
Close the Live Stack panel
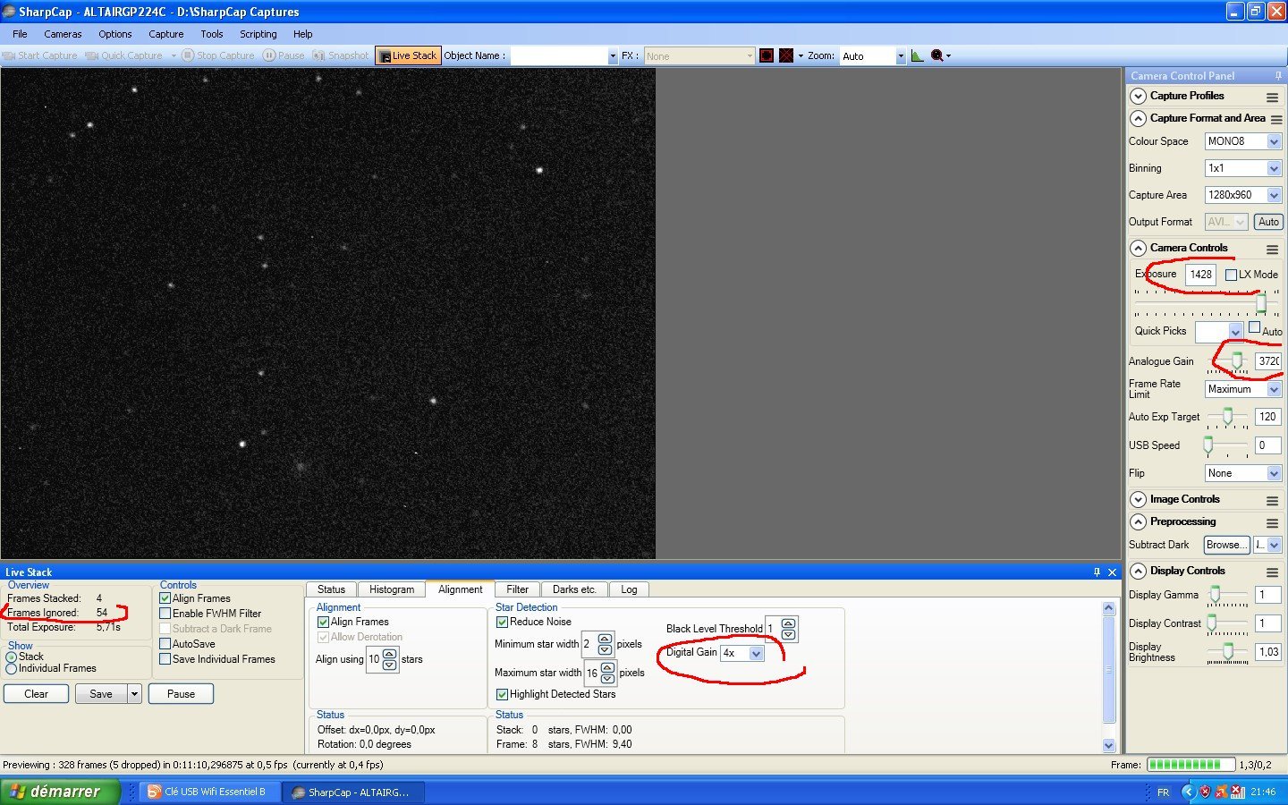tap(1113, 572)
